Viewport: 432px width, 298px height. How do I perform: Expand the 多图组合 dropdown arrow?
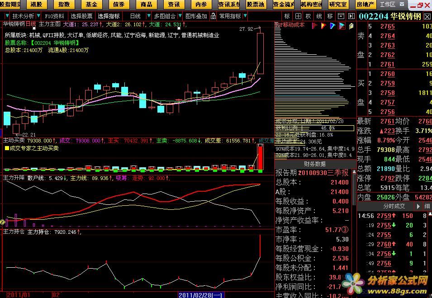(x=180, y=16)
